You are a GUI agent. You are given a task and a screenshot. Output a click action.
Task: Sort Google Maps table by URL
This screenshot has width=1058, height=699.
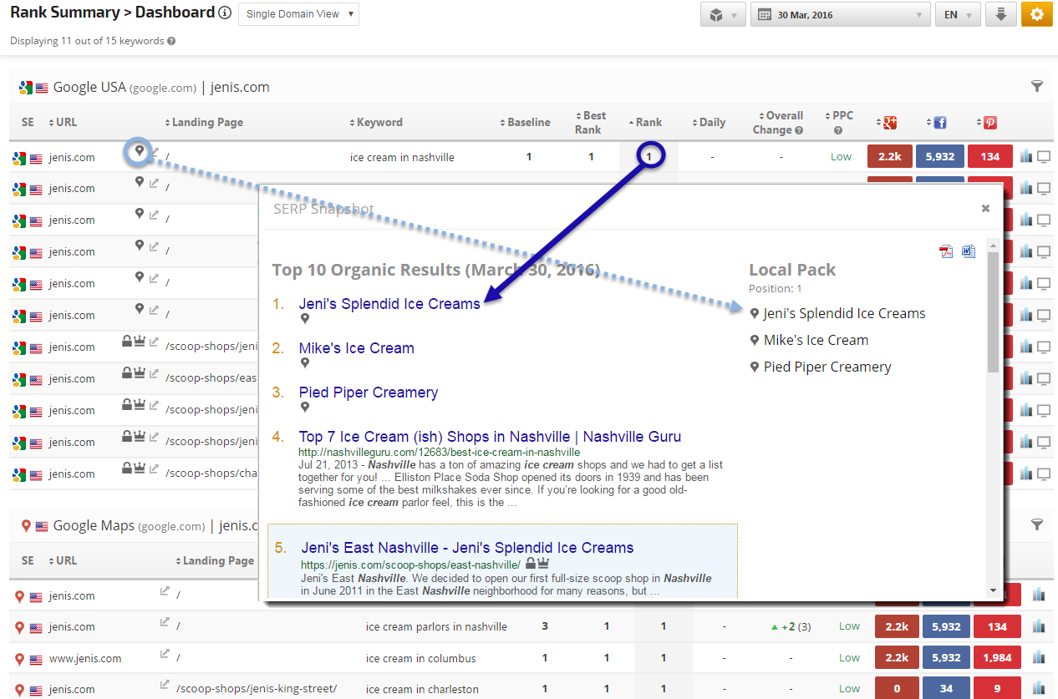tap(63, 560)
